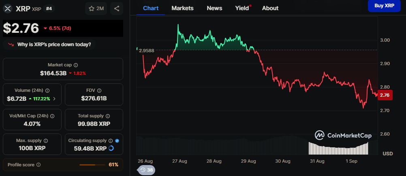Click the 59.48B XRP circulating supply value

point(90,148)
